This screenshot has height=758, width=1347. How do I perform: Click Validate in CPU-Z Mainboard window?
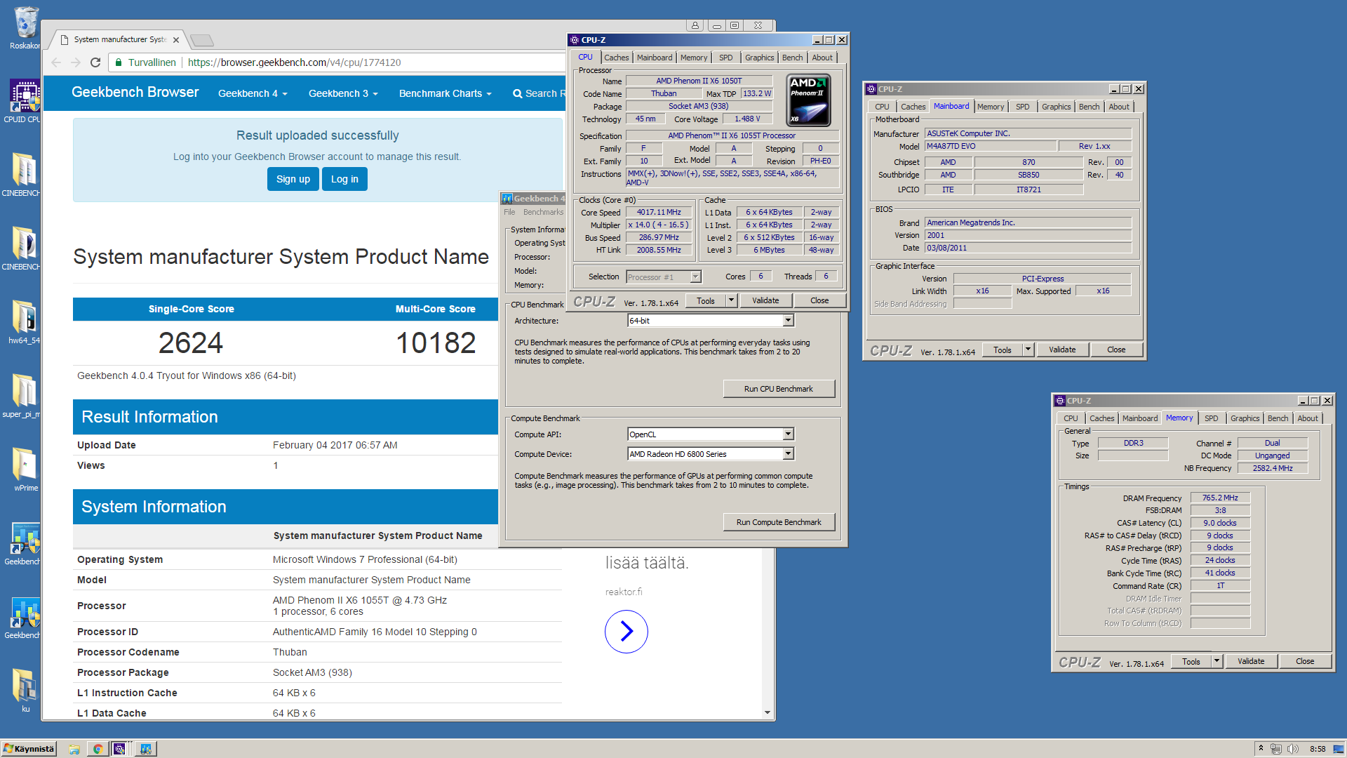(x=1062, y=350)
